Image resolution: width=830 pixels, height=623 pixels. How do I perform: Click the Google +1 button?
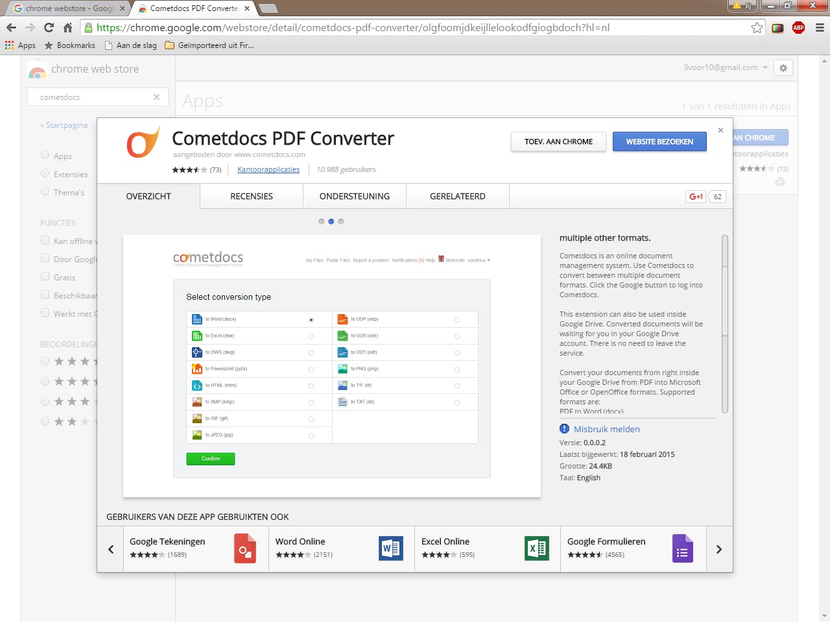click(696, 197)
